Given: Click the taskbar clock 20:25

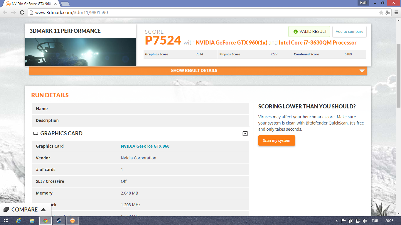Looking at the screenshot, I should tap(389, 221).
